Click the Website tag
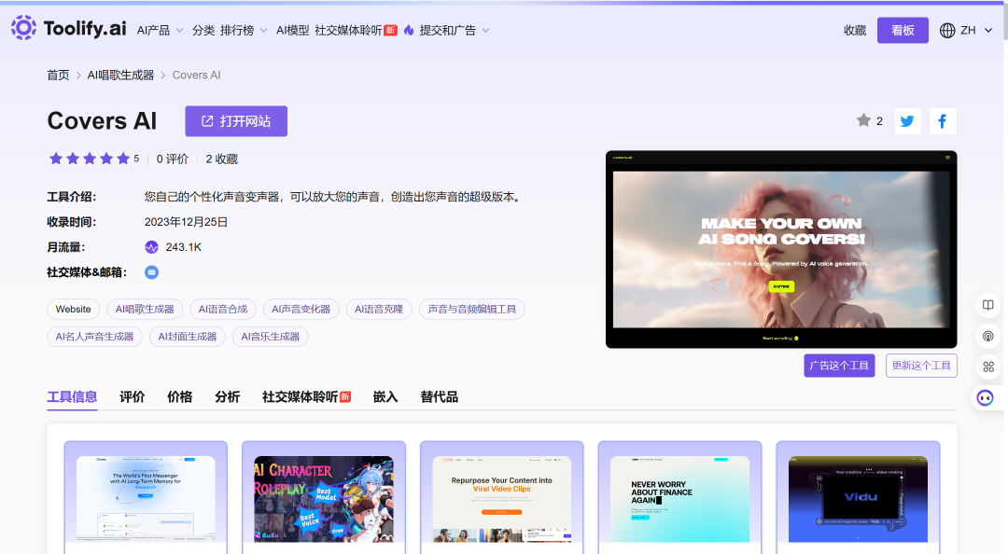 point(74,309)
